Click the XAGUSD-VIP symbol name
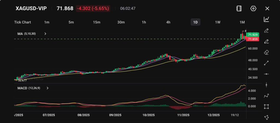280x123 pixels. (31, 8)
